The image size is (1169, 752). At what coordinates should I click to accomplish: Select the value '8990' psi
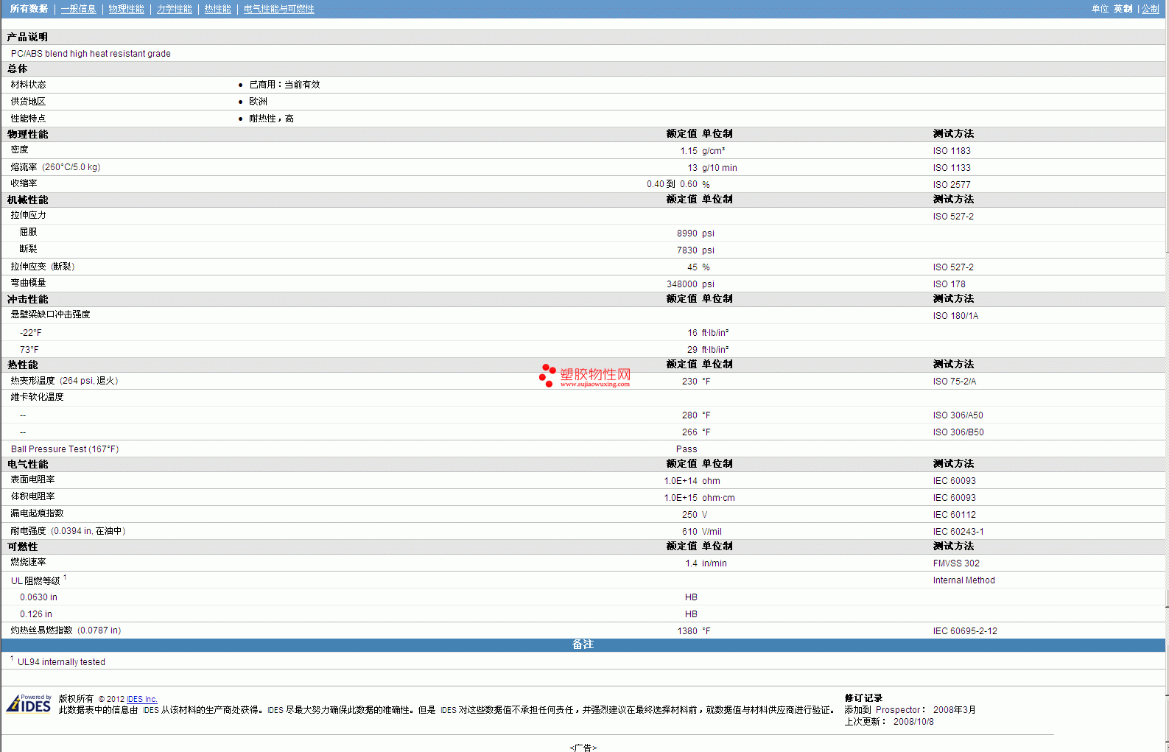coord(687,233)
